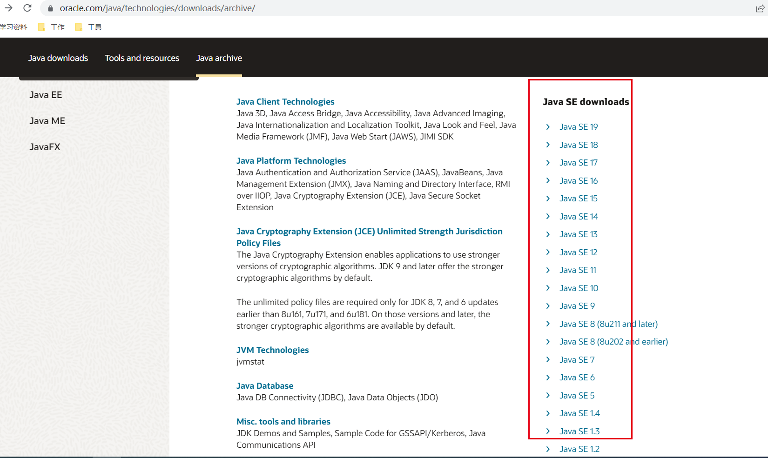Screen dimensions: 768x458
Task: Click chevron beside Java SE 11
Action: tap(548, 270)
